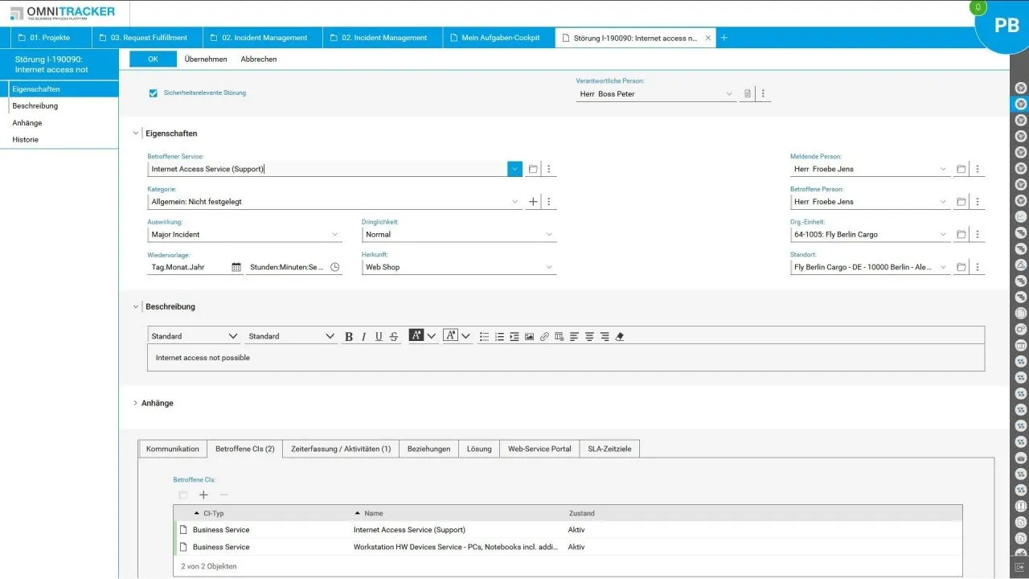The height and width of the screenshot is (579, 1029).
Task: Open the Meldende Person dropdown
Action: click(x=943, y=169)
